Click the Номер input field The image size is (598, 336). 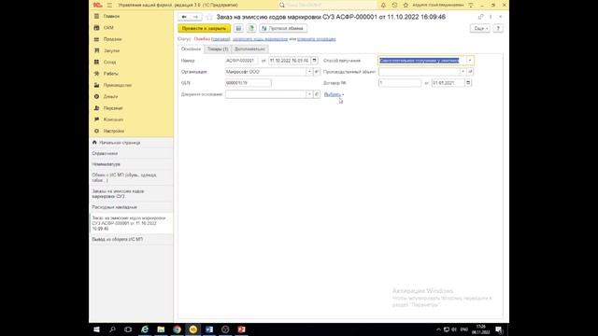click(241, 60)
